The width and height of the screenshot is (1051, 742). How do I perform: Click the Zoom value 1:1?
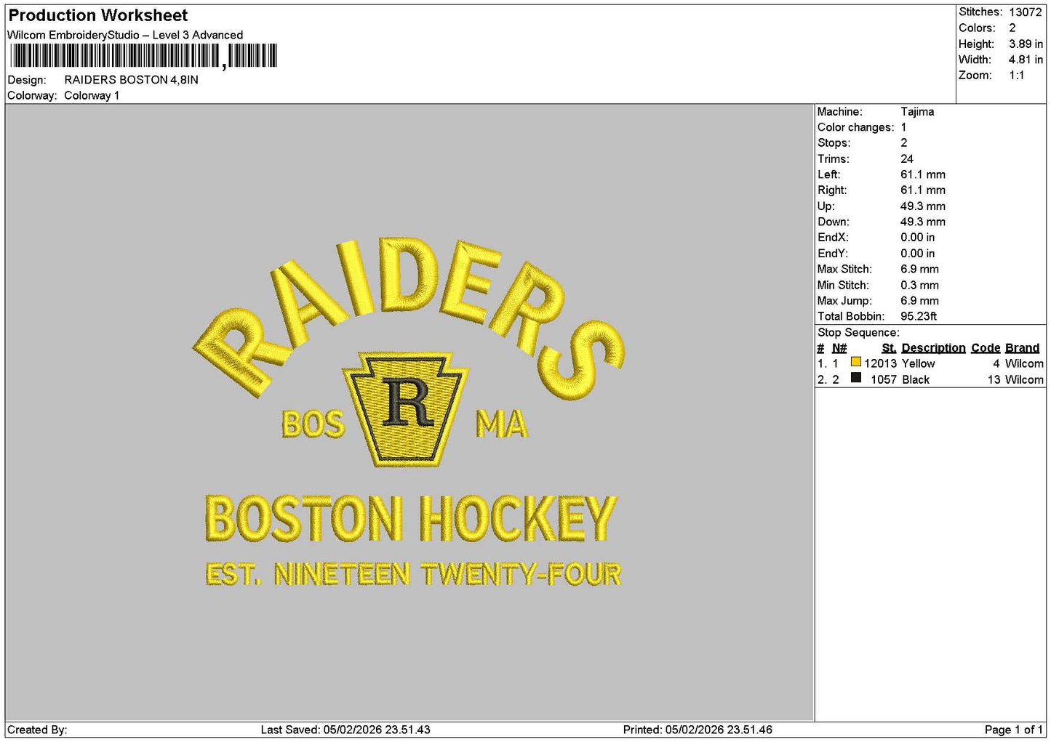point(1016,76)
